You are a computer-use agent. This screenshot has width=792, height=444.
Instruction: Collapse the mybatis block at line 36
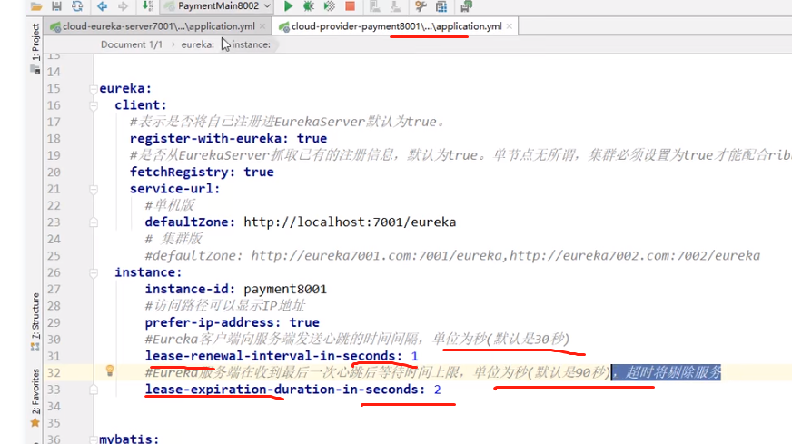[94, 439]
